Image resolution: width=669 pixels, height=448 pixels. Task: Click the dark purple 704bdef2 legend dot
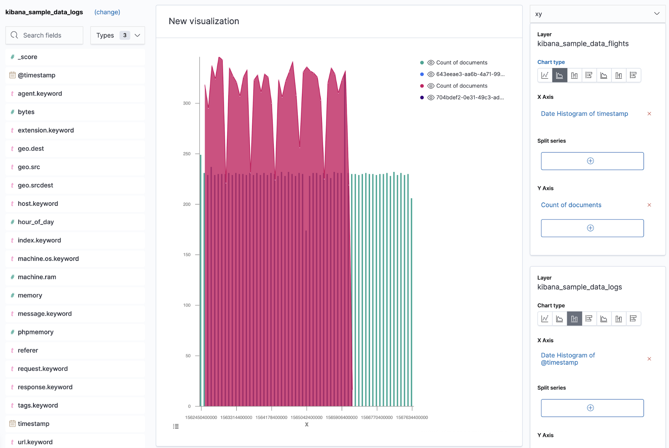pyautogui.click(x=422, y=98)
